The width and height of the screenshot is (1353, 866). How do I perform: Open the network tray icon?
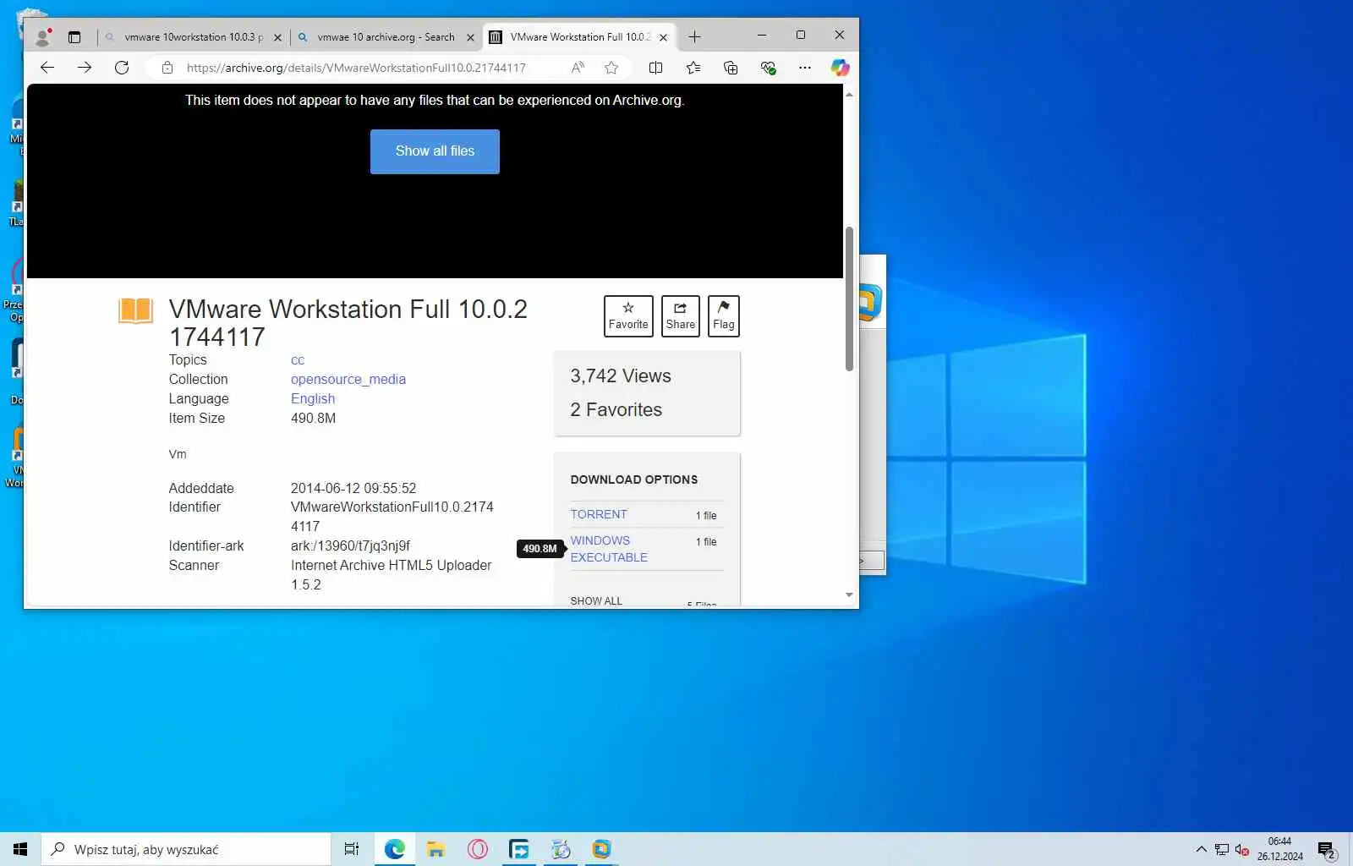click(x=1222, y=850)
